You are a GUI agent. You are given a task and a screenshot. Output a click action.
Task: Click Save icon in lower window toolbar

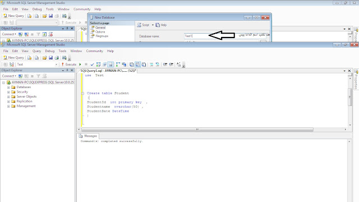click(x=50, y=58)
